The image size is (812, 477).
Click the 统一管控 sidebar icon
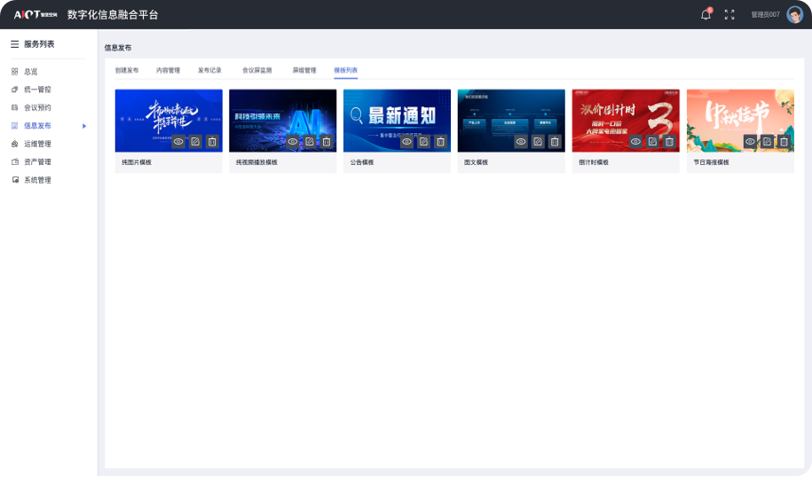tap(14, 90)
